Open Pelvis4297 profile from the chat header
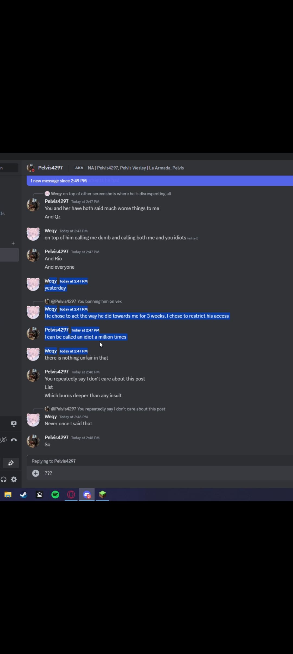 click(50, 168)
